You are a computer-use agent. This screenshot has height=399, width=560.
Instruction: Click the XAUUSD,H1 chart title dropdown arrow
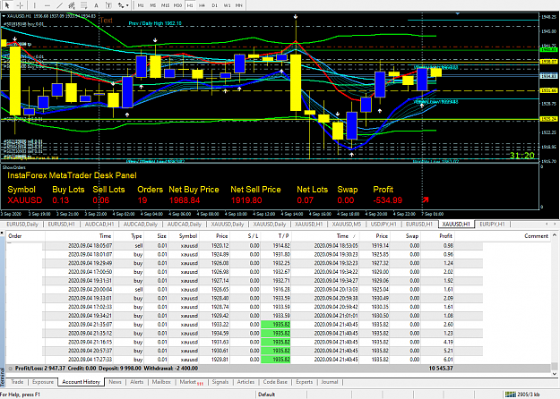[4, 16]
